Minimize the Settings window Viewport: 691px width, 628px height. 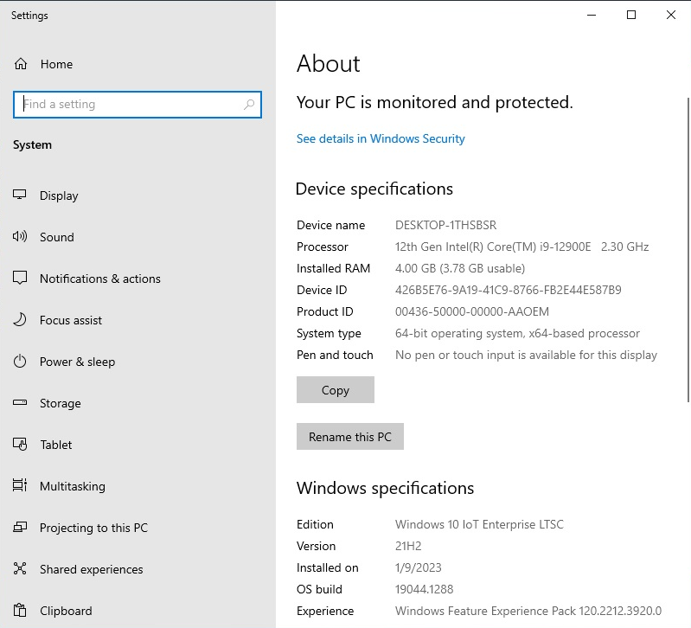click(x=592, y=15)
